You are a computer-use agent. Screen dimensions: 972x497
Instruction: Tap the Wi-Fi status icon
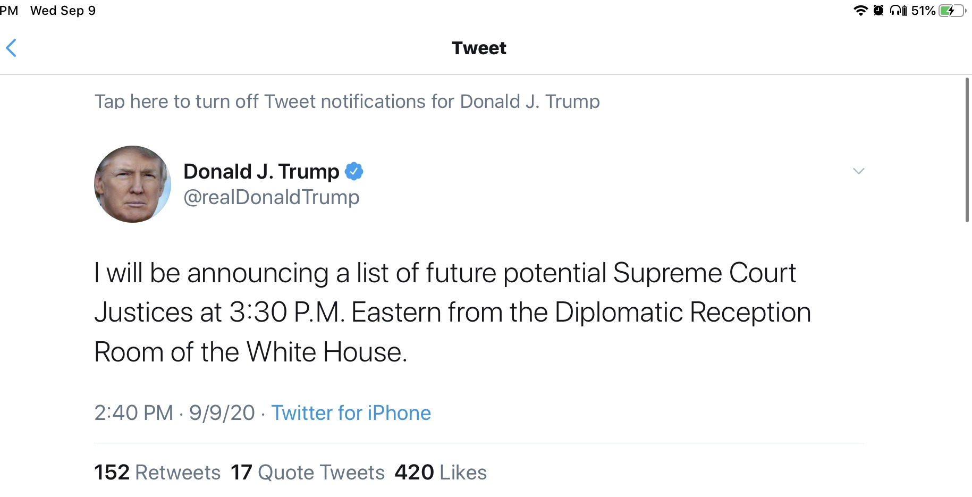click(x=860, y=10)
